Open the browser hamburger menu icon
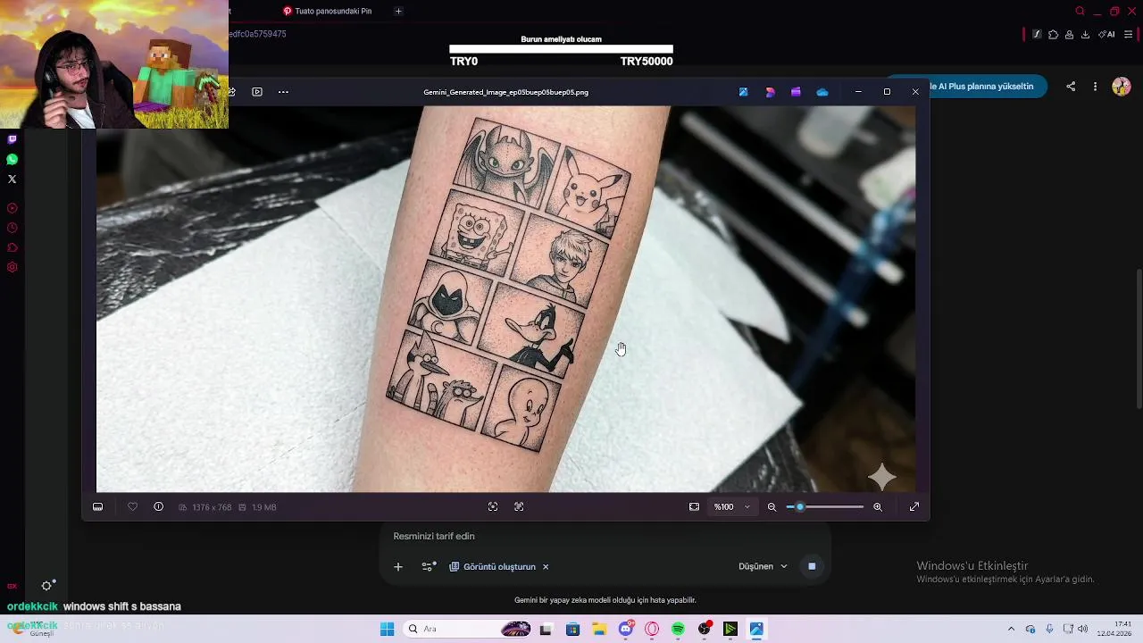The width and height of the screenshot is (1143, 643). (x=1128, y=35)
